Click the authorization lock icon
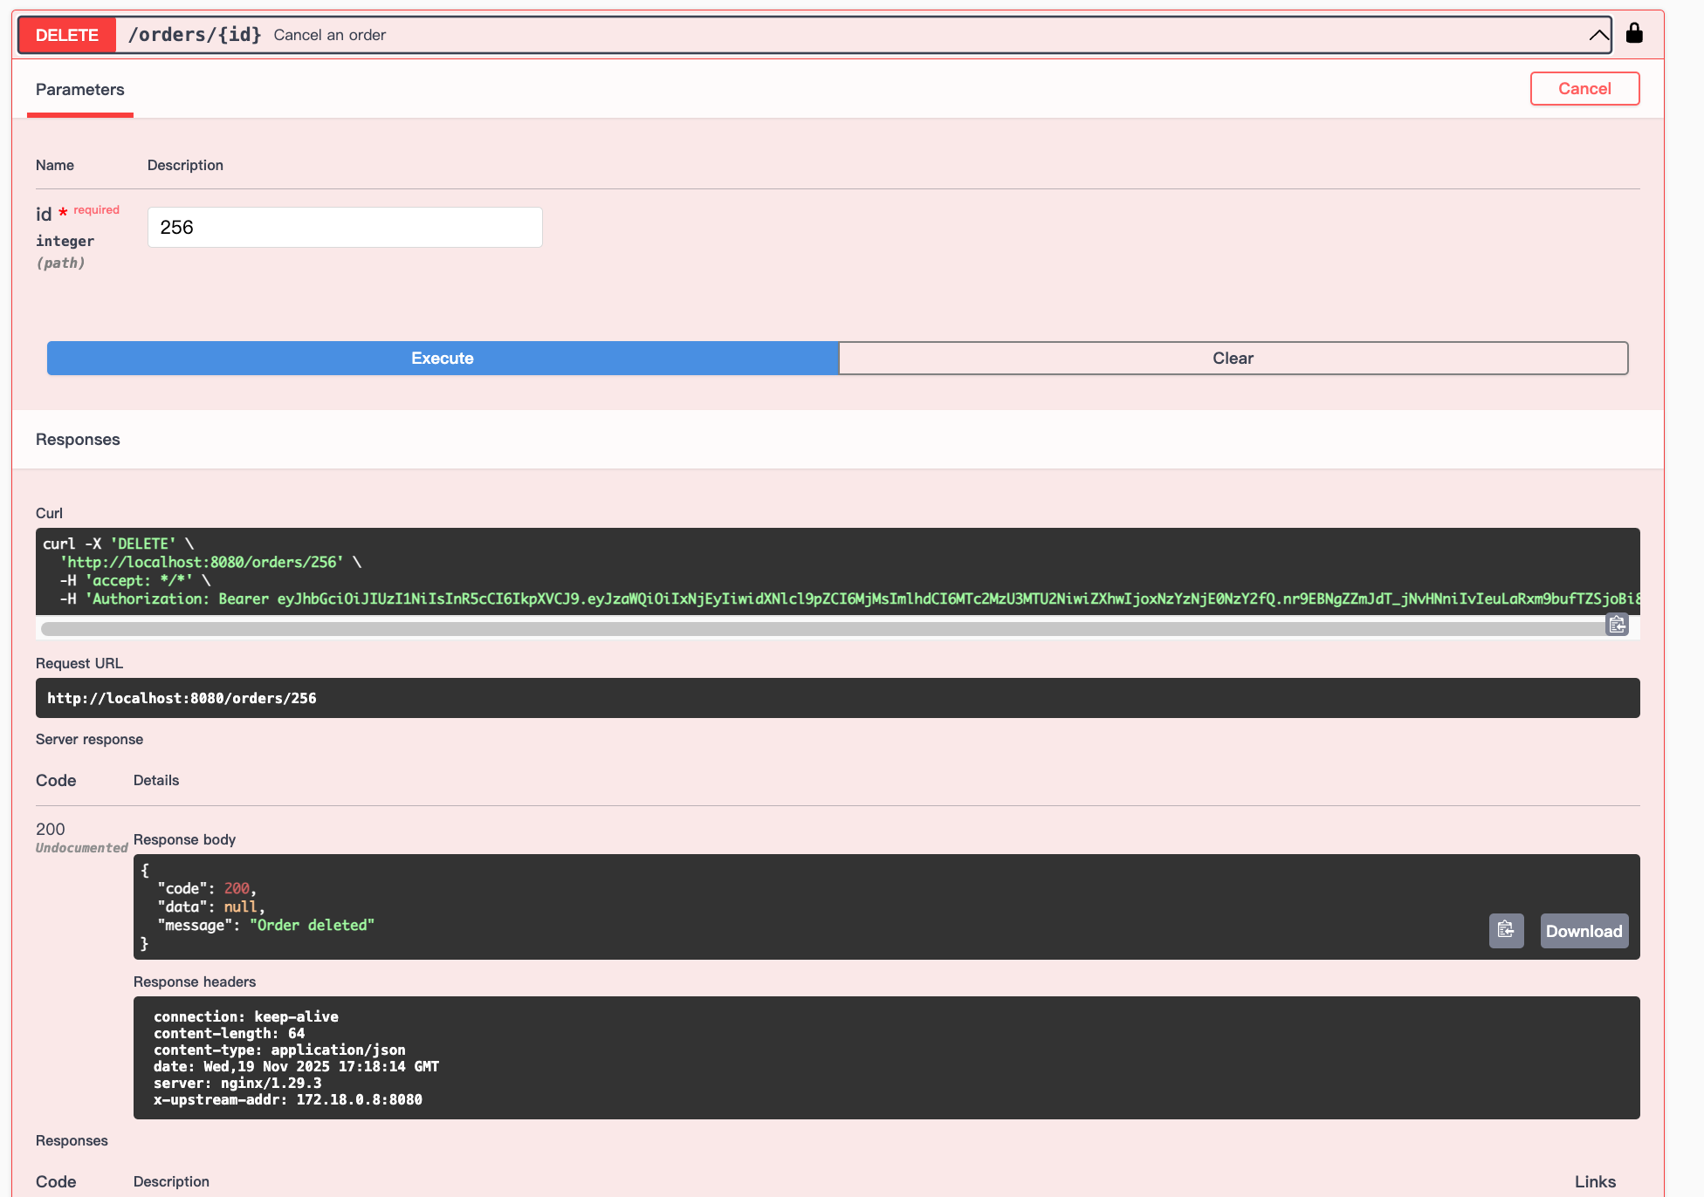The image size is (1704, 1197). tap(1634, 33)
